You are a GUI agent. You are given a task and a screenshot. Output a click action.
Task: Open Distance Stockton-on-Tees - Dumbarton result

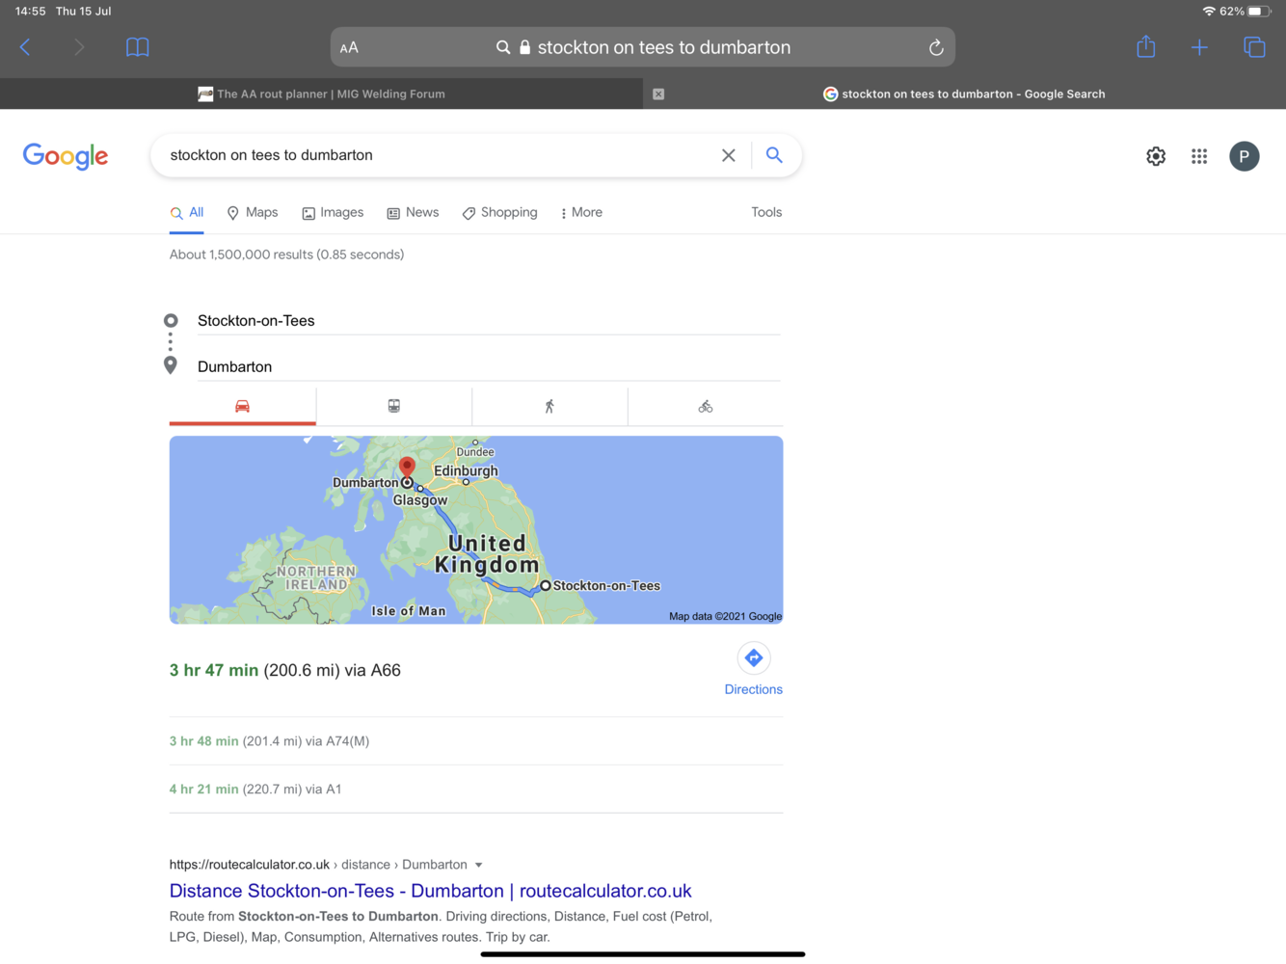[x=431, y=891]
